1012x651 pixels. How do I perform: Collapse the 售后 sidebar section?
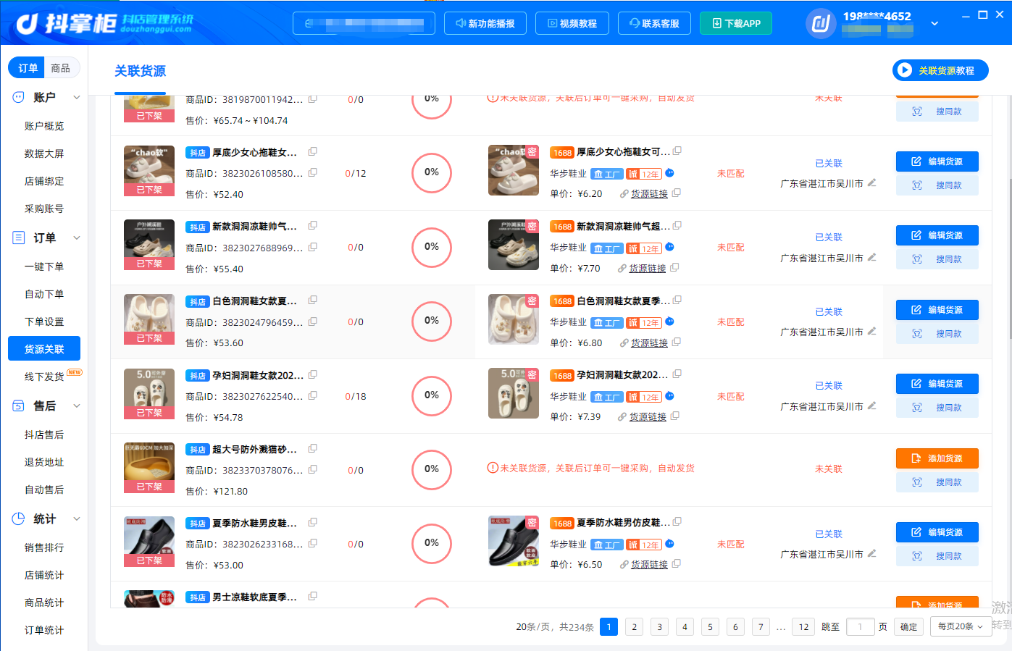(x=77, y=406)
